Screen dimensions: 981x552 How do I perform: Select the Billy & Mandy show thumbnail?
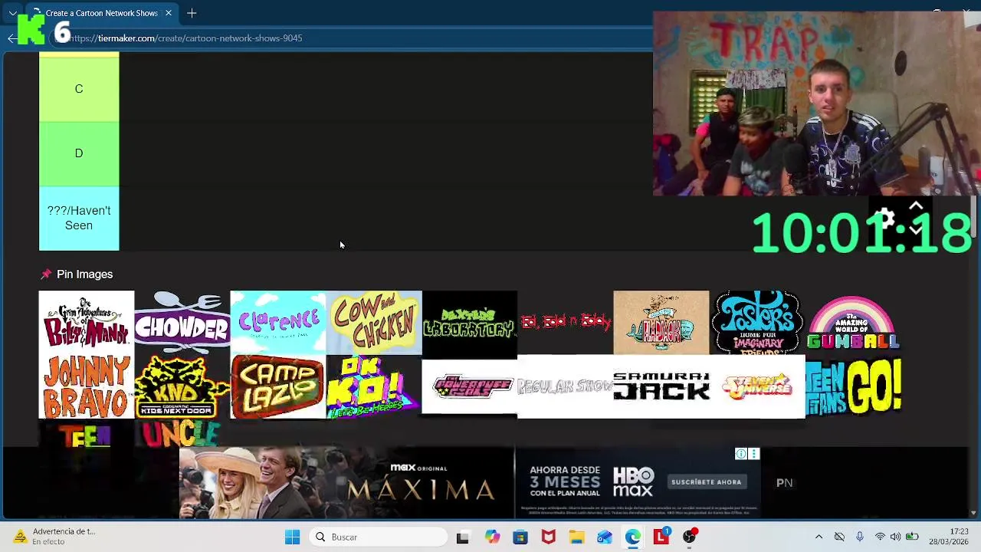(87, 323)
